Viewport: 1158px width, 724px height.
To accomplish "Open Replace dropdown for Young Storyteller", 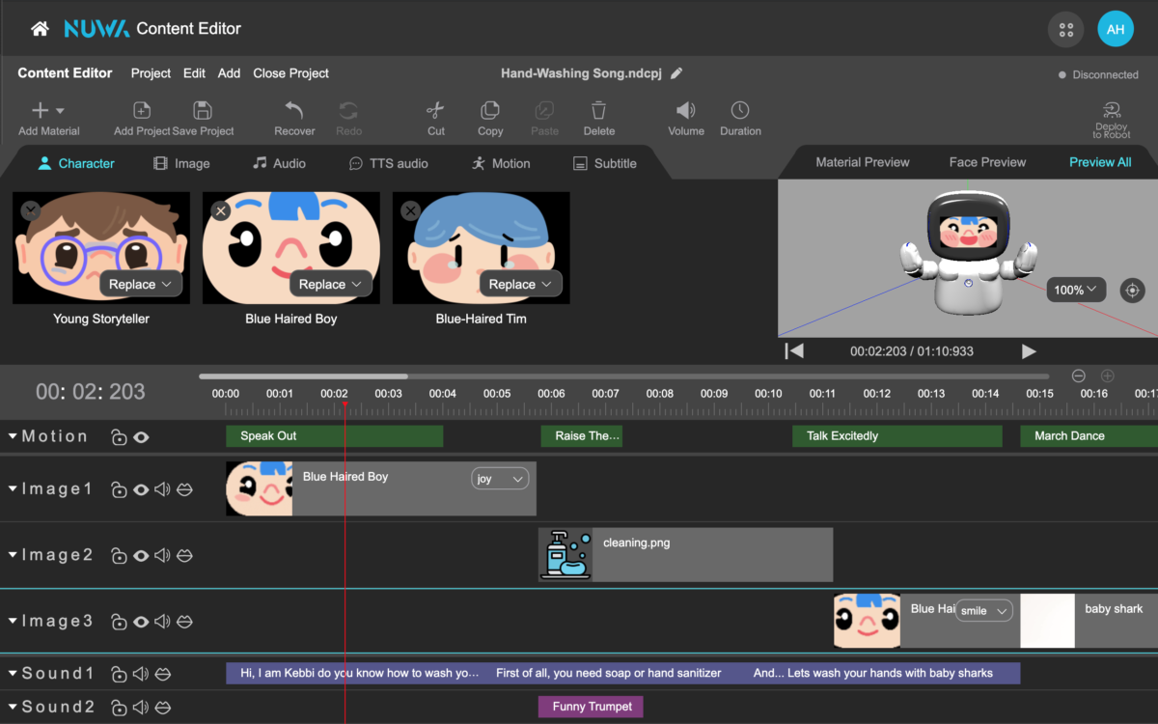I will [141, 284].
